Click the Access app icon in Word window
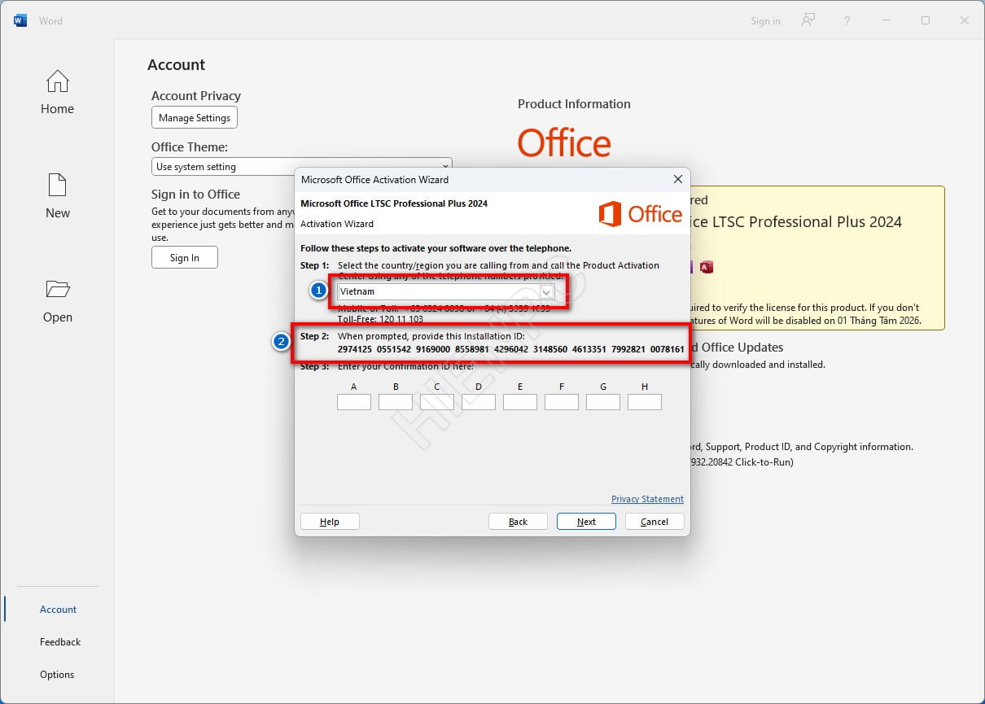Image resolution: width=985 pixels, height=704 pixels. (x=706, y=267)
